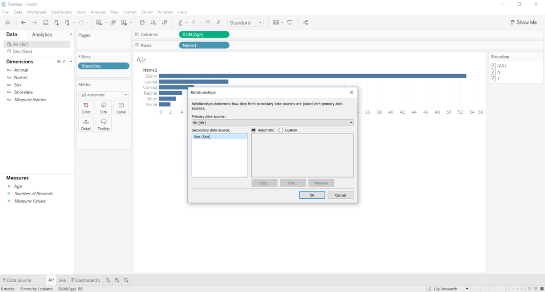This screenshot has height=292, width=545.
Task: Select Sea (Sea) secondary data source
Action: pos(219,137)
